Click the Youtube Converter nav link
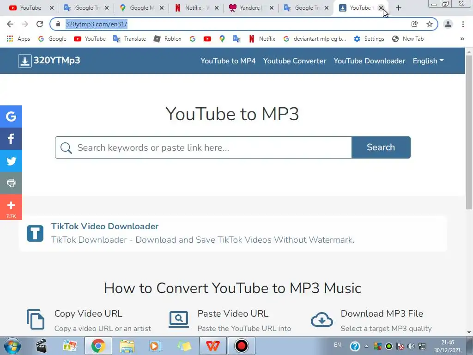The image size is (473, 355). coord(295,61)
